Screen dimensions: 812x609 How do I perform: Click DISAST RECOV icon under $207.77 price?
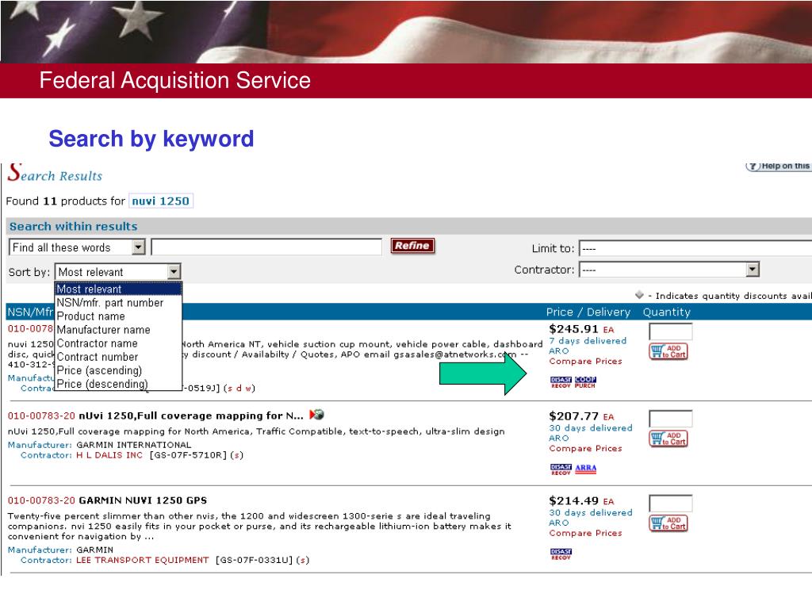561,469
